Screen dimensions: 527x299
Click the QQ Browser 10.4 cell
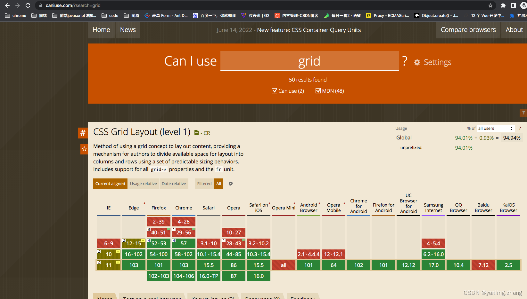(458, 265)
